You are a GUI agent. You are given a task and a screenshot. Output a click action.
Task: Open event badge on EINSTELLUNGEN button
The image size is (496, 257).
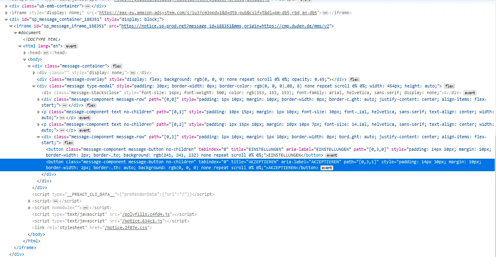point(332,155)
